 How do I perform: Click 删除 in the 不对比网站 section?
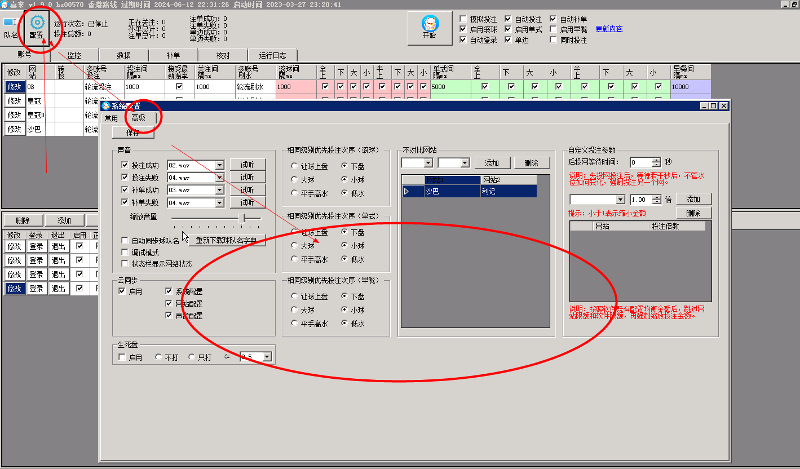tap(531, 163)
